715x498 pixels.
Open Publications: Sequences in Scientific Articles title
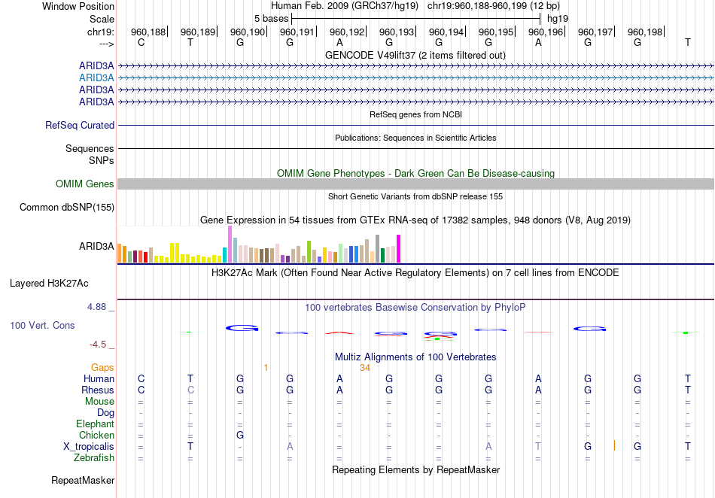[415, 138]
